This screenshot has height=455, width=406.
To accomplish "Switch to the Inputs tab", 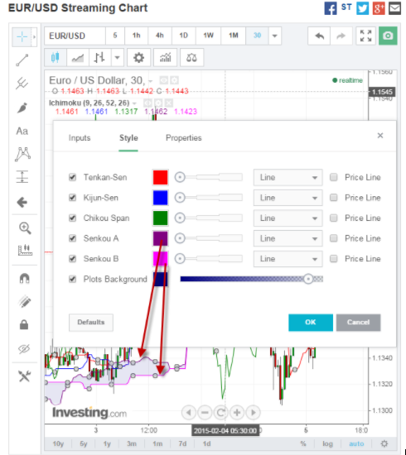I will [80, 138].
